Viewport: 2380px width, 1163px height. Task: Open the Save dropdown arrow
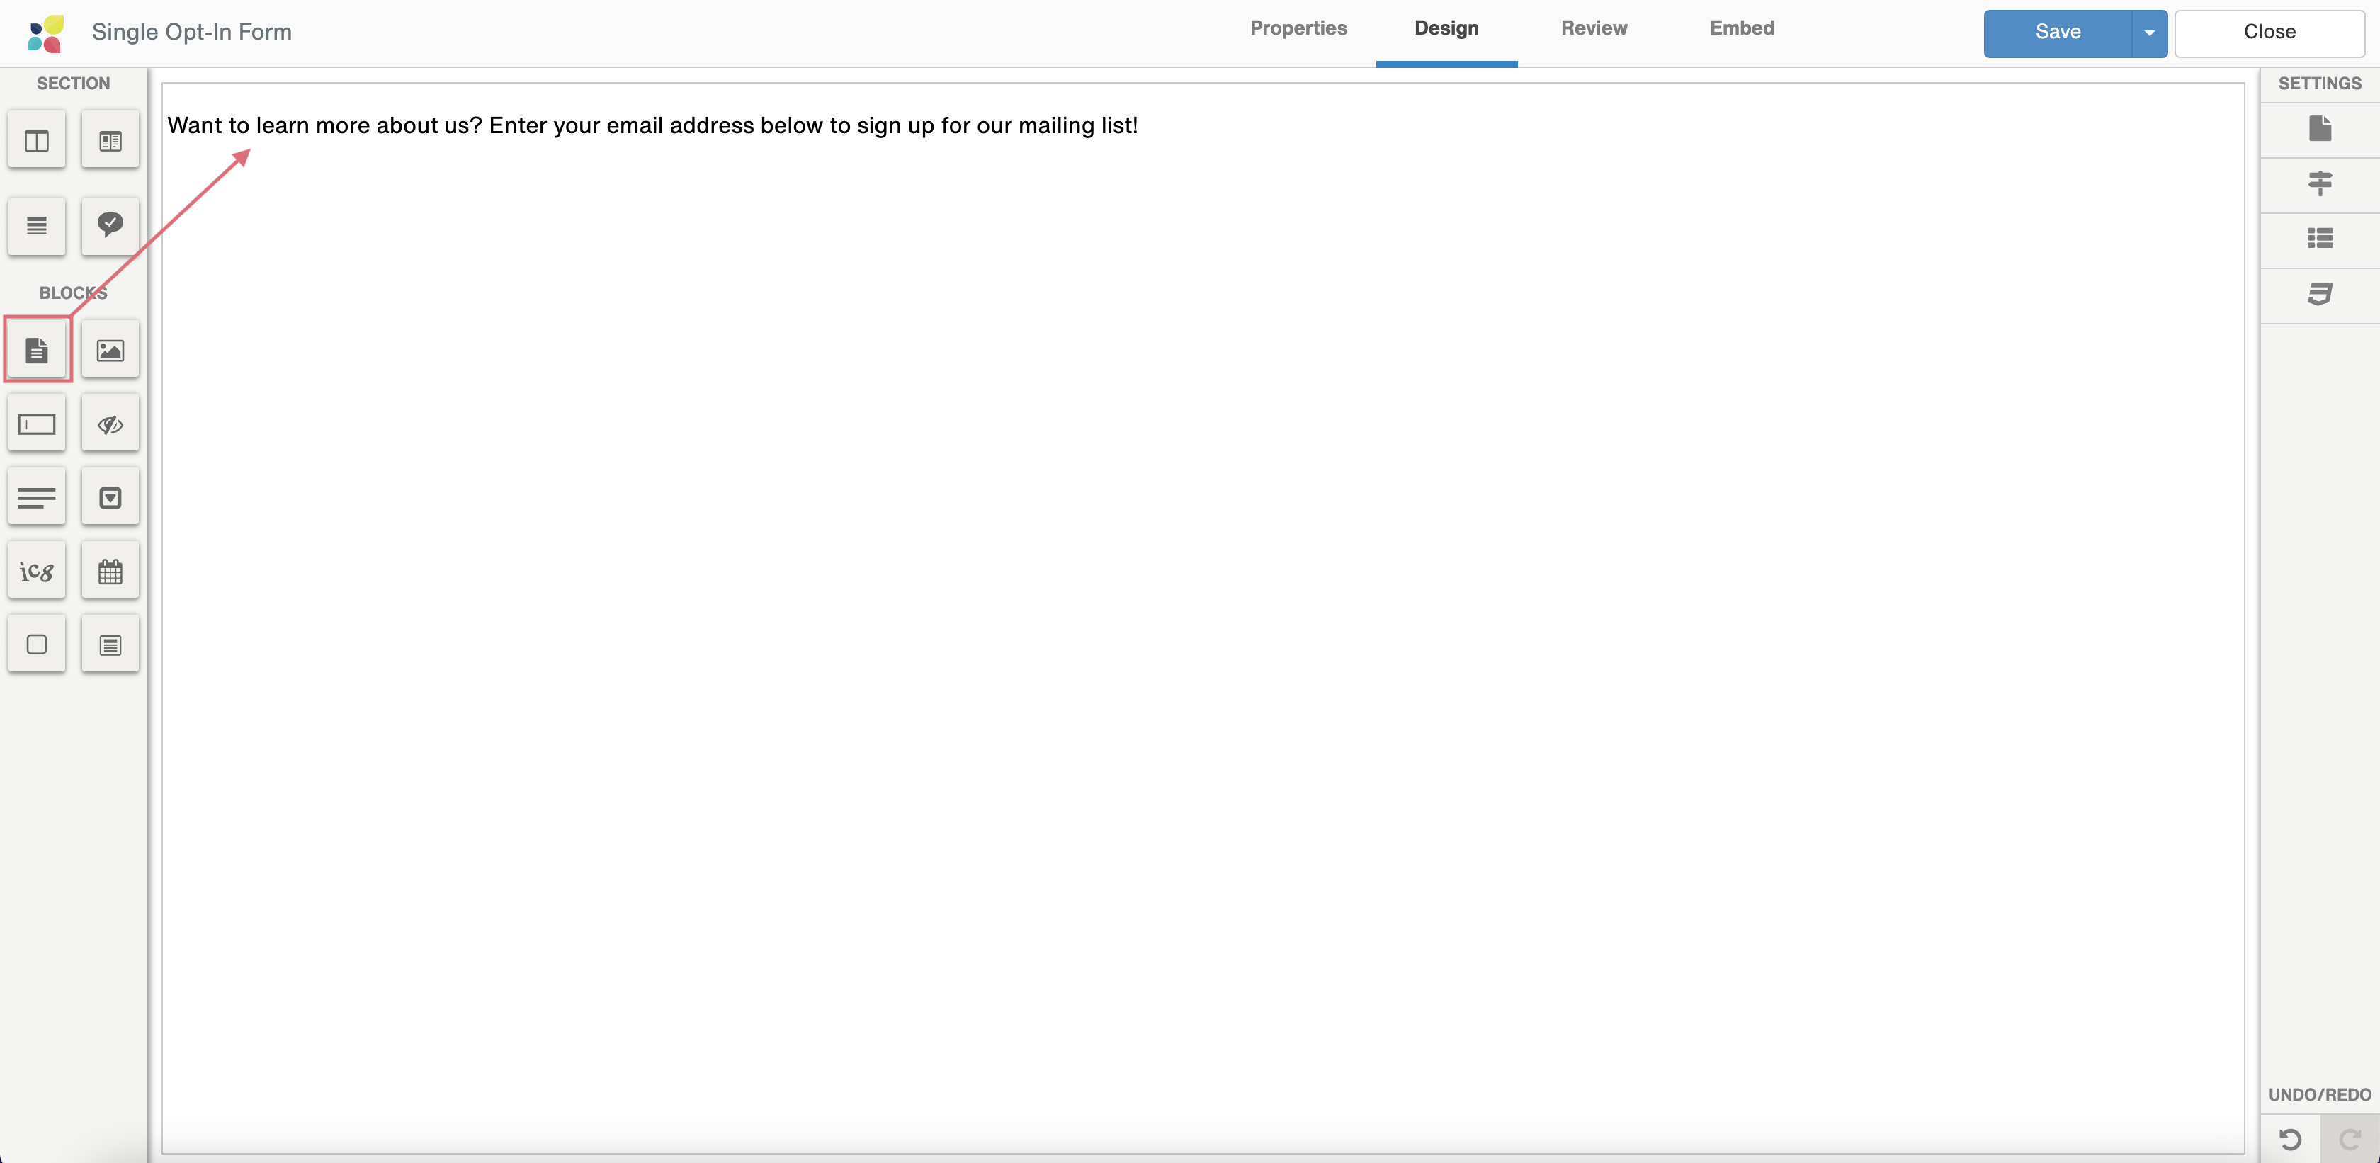click(2149, 33)
